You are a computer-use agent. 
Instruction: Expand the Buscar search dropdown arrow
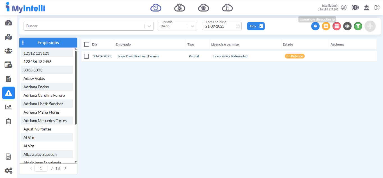[149, 26]
